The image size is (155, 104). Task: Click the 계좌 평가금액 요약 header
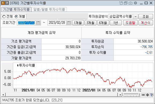point(41,33)
